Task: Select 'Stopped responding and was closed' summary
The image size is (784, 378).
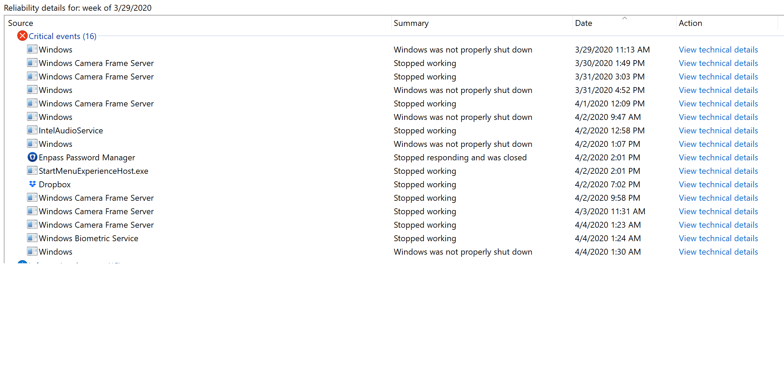Action: pyautogui.click(x=460, y=158)
